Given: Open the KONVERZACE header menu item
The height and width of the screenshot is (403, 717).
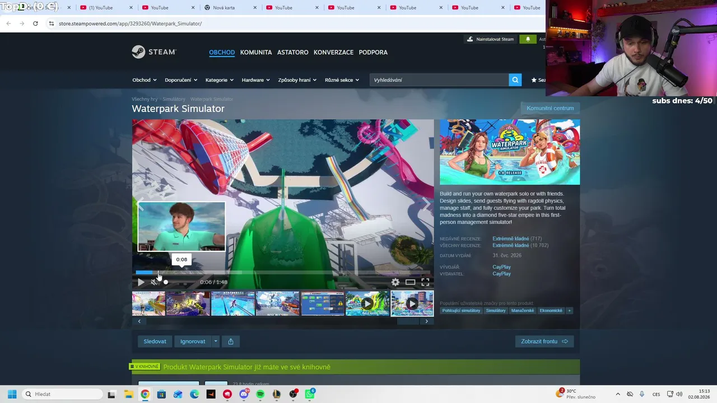Looking at the screenshot, I should [334, 53].
